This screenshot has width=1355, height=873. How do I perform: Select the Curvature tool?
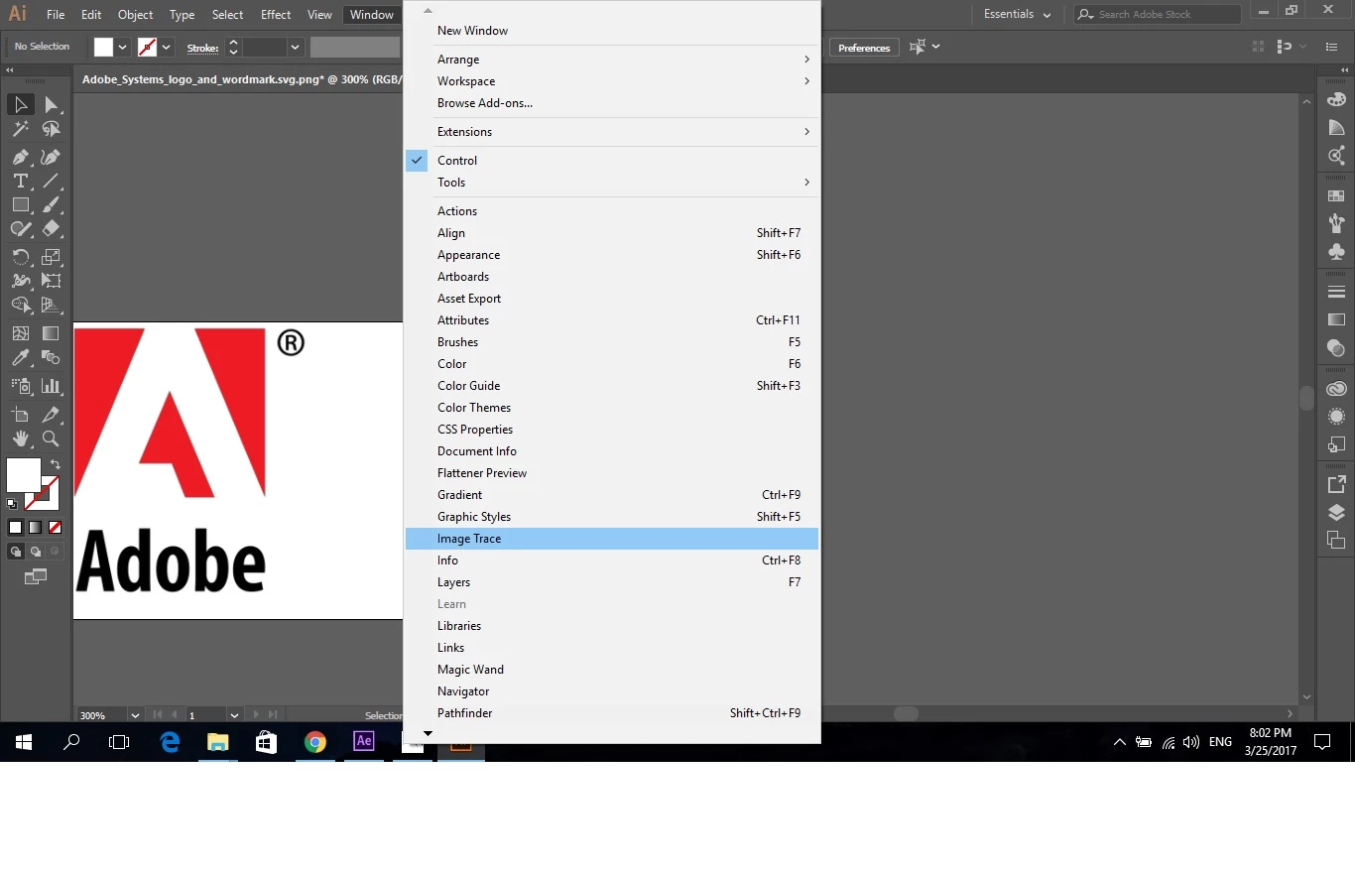click(x=51, y=157)
